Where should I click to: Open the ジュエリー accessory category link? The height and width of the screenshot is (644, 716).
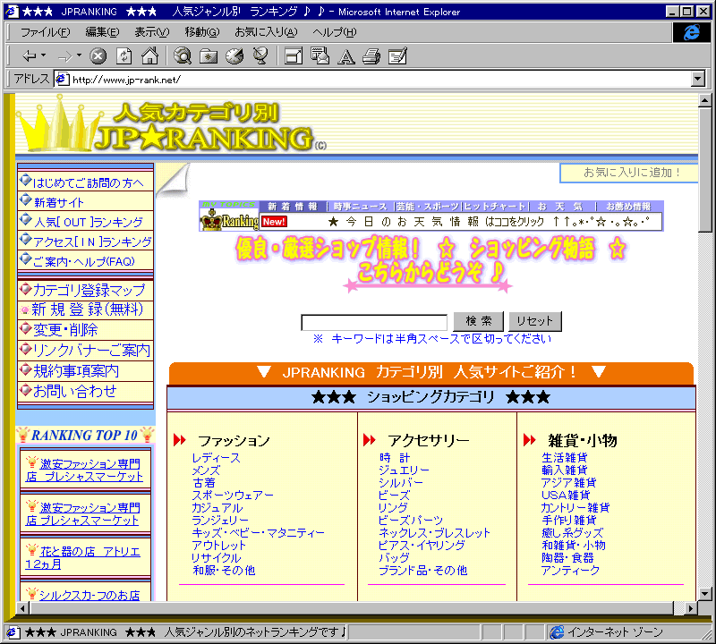pos(405,470)
